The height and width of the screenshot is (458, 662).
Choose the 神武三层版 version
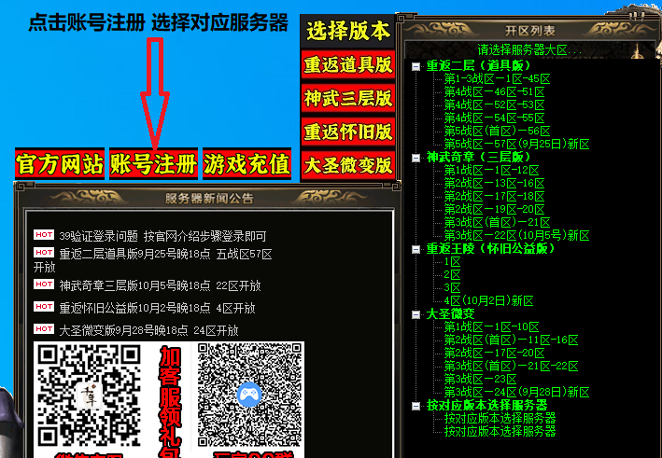click(348, 98)
